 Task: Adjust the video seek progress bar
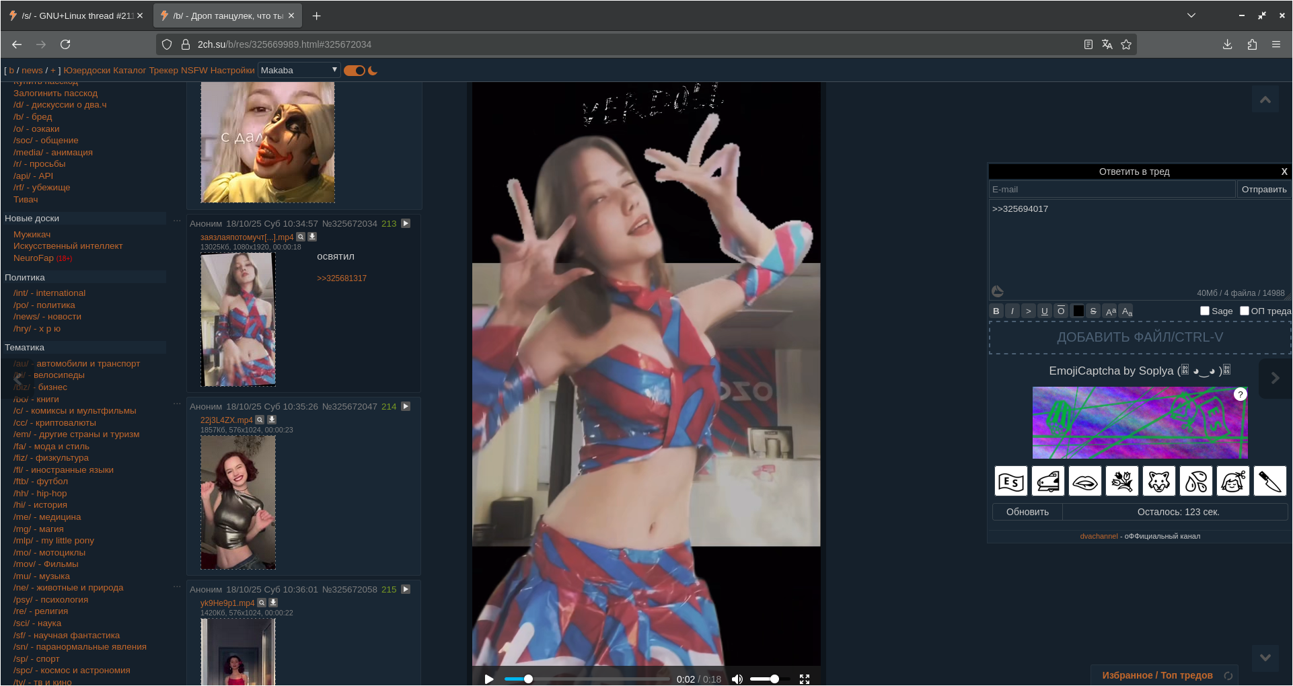point(587,679)
